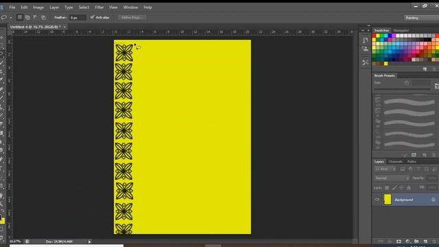
Task: Pick the cyan swatch in top row
Action: (x=385, y=36)
